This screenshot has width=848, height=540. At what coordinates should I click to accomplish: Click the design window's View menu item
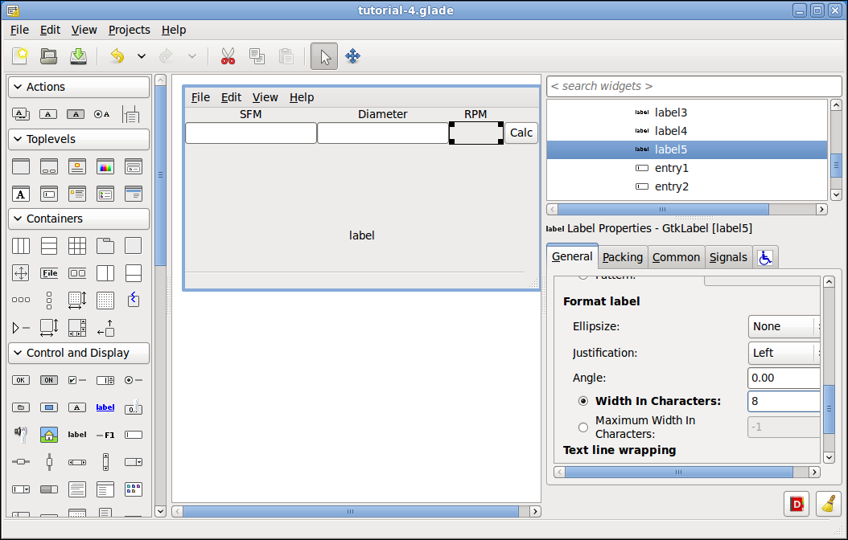(265, 97)
